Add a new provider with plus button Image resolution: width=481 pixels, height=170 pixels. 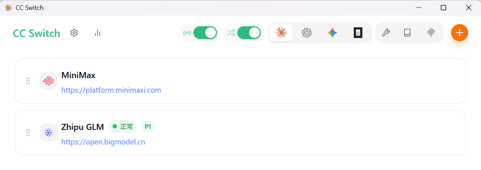pos(460,33)
